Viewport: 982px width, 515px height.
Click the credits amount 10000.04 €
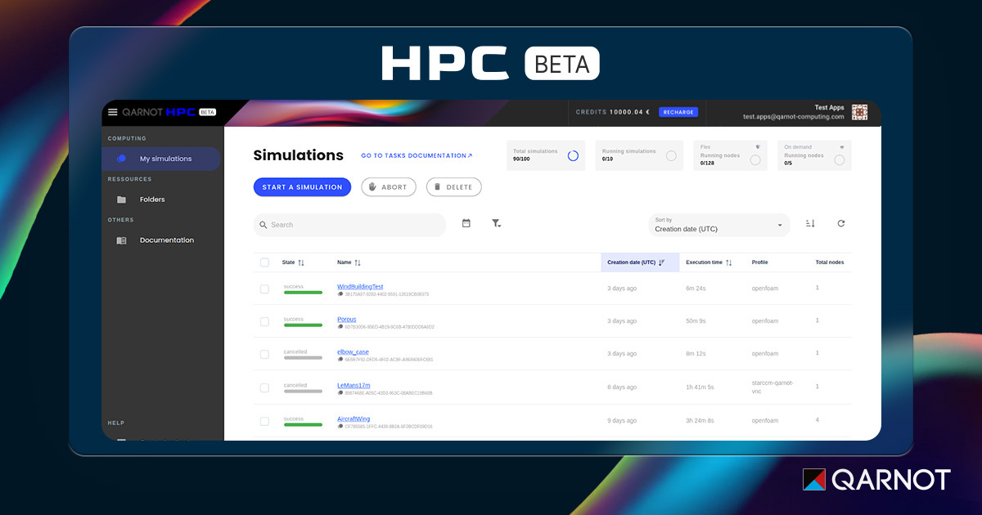630,112
